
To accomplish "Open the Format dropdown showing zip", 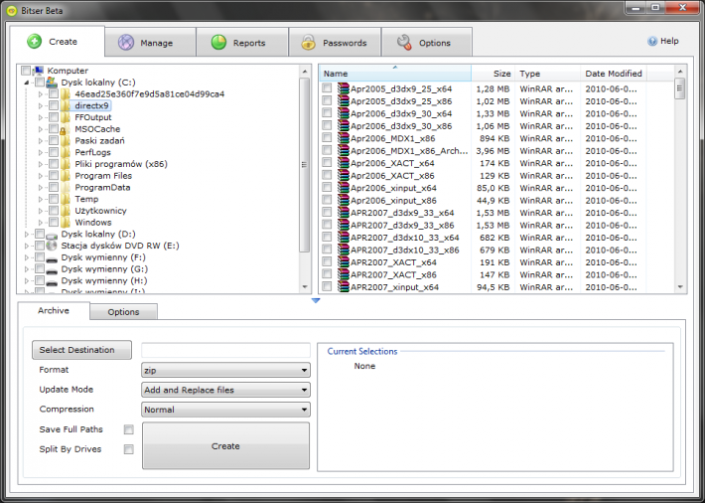I will [x=225, y=370].
